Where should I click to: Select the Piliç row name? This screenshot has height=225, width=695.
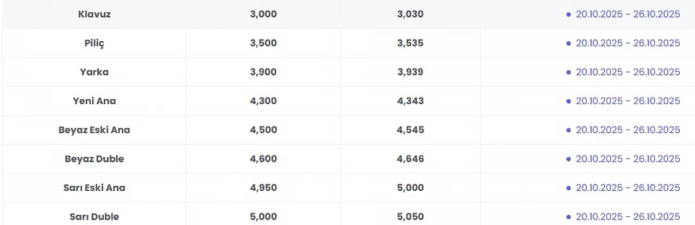coord(94,43)
